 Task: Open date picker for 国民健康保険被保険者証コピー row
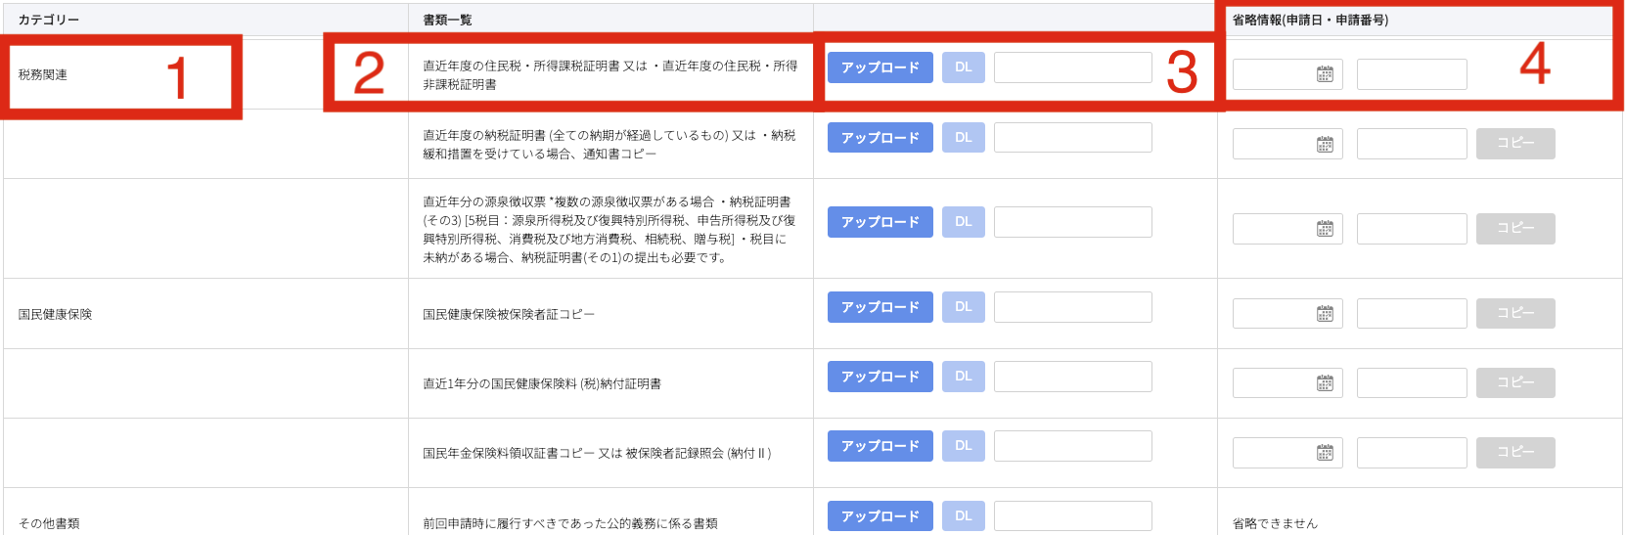(x=1325, y=314)
